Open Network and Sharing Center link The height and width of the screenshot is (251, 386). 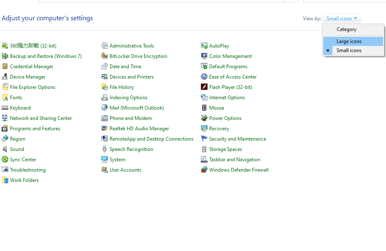(x=41, y=118)
